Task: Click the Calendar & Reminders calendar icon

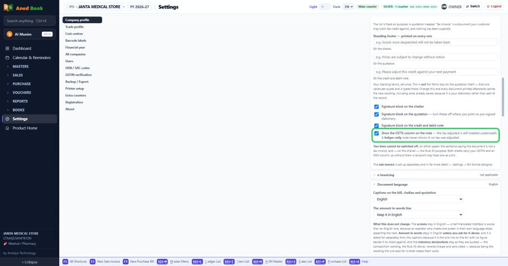Action: point(7,58)
